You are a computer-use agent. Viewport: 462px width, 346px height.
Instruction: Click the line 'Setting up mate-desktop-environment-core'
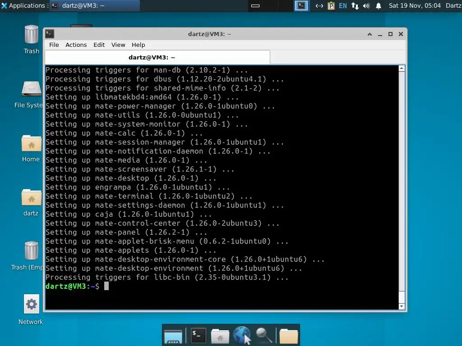point(185,259)
